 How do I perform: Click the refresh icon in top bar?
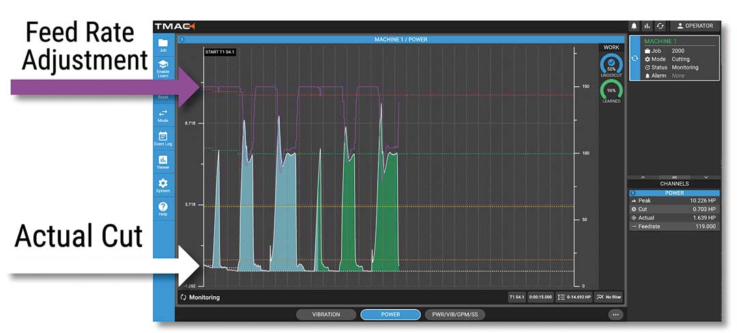(660, 26)
